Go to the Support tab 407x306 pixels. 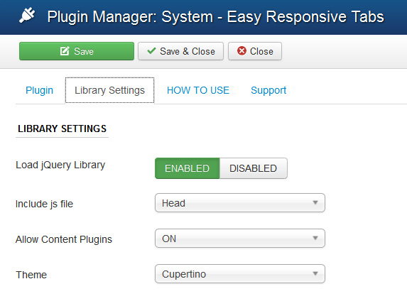click(268, 90)
